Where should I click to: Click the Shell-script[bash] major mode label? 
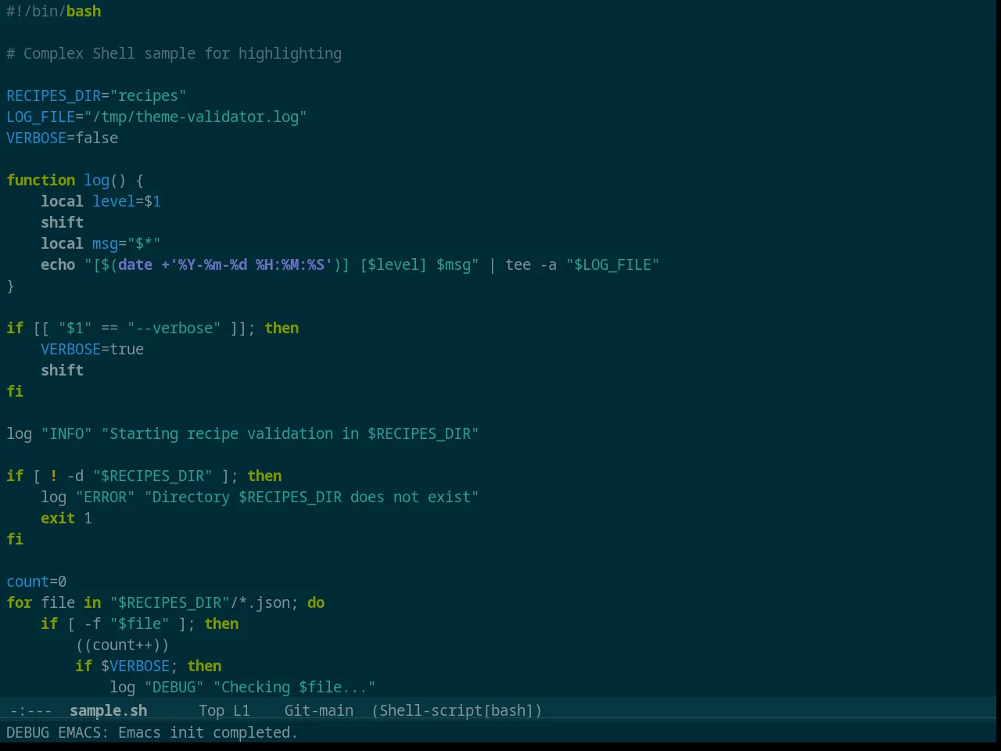457,710
